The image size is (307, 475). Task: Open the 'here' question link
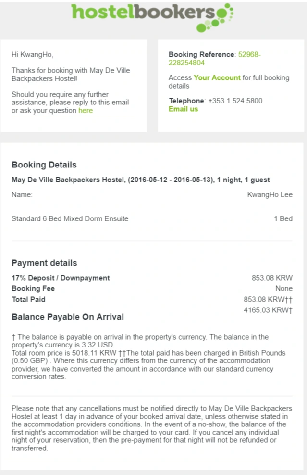[x=86, y=111]
